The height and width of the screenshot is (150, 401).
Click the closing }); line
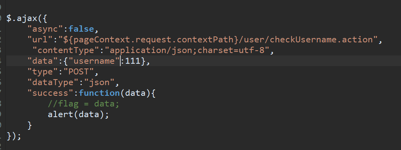[14, 136]
